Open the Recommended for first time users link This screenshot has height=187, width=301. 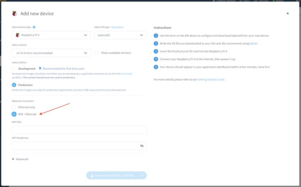coord(63,68)
